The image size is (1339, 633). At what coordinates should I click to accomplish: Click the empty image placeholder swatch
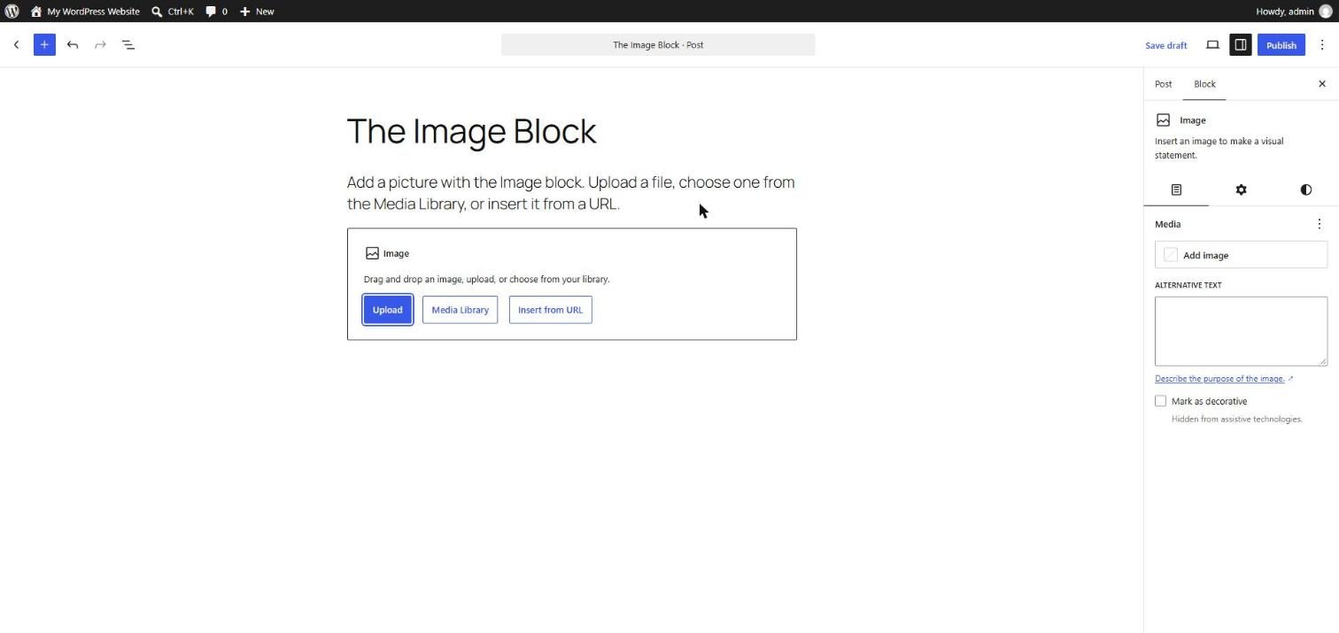(1171, 255)
